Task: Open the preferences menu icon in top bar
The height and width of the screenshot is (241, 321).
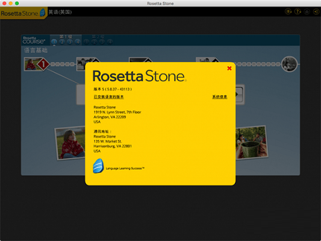Action: click(288, 11)
